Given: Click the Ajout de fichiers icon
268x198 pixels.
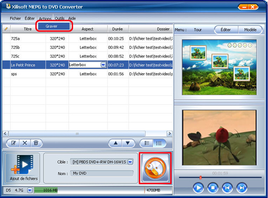Looking at the screenshot, I should coord(23,168).
